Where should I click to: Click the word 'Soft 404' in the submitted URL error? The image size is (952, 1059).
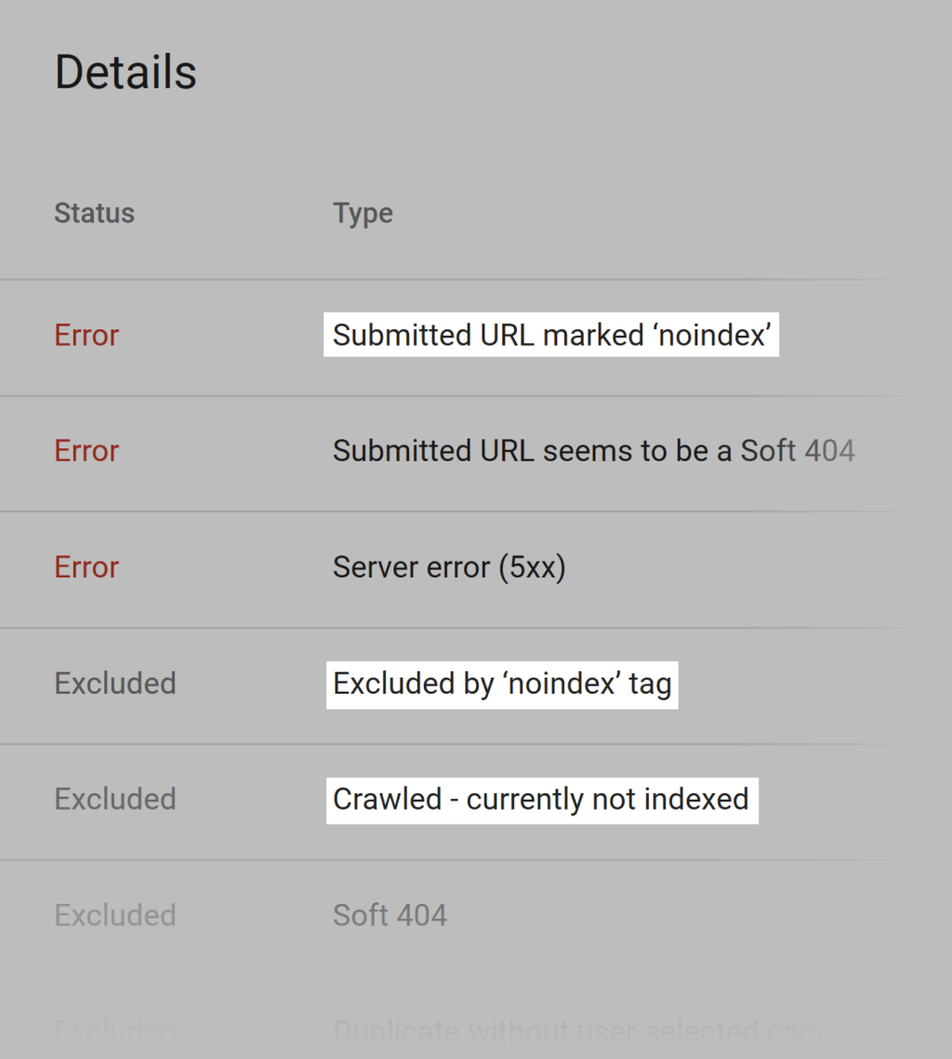tap(798, 451)
